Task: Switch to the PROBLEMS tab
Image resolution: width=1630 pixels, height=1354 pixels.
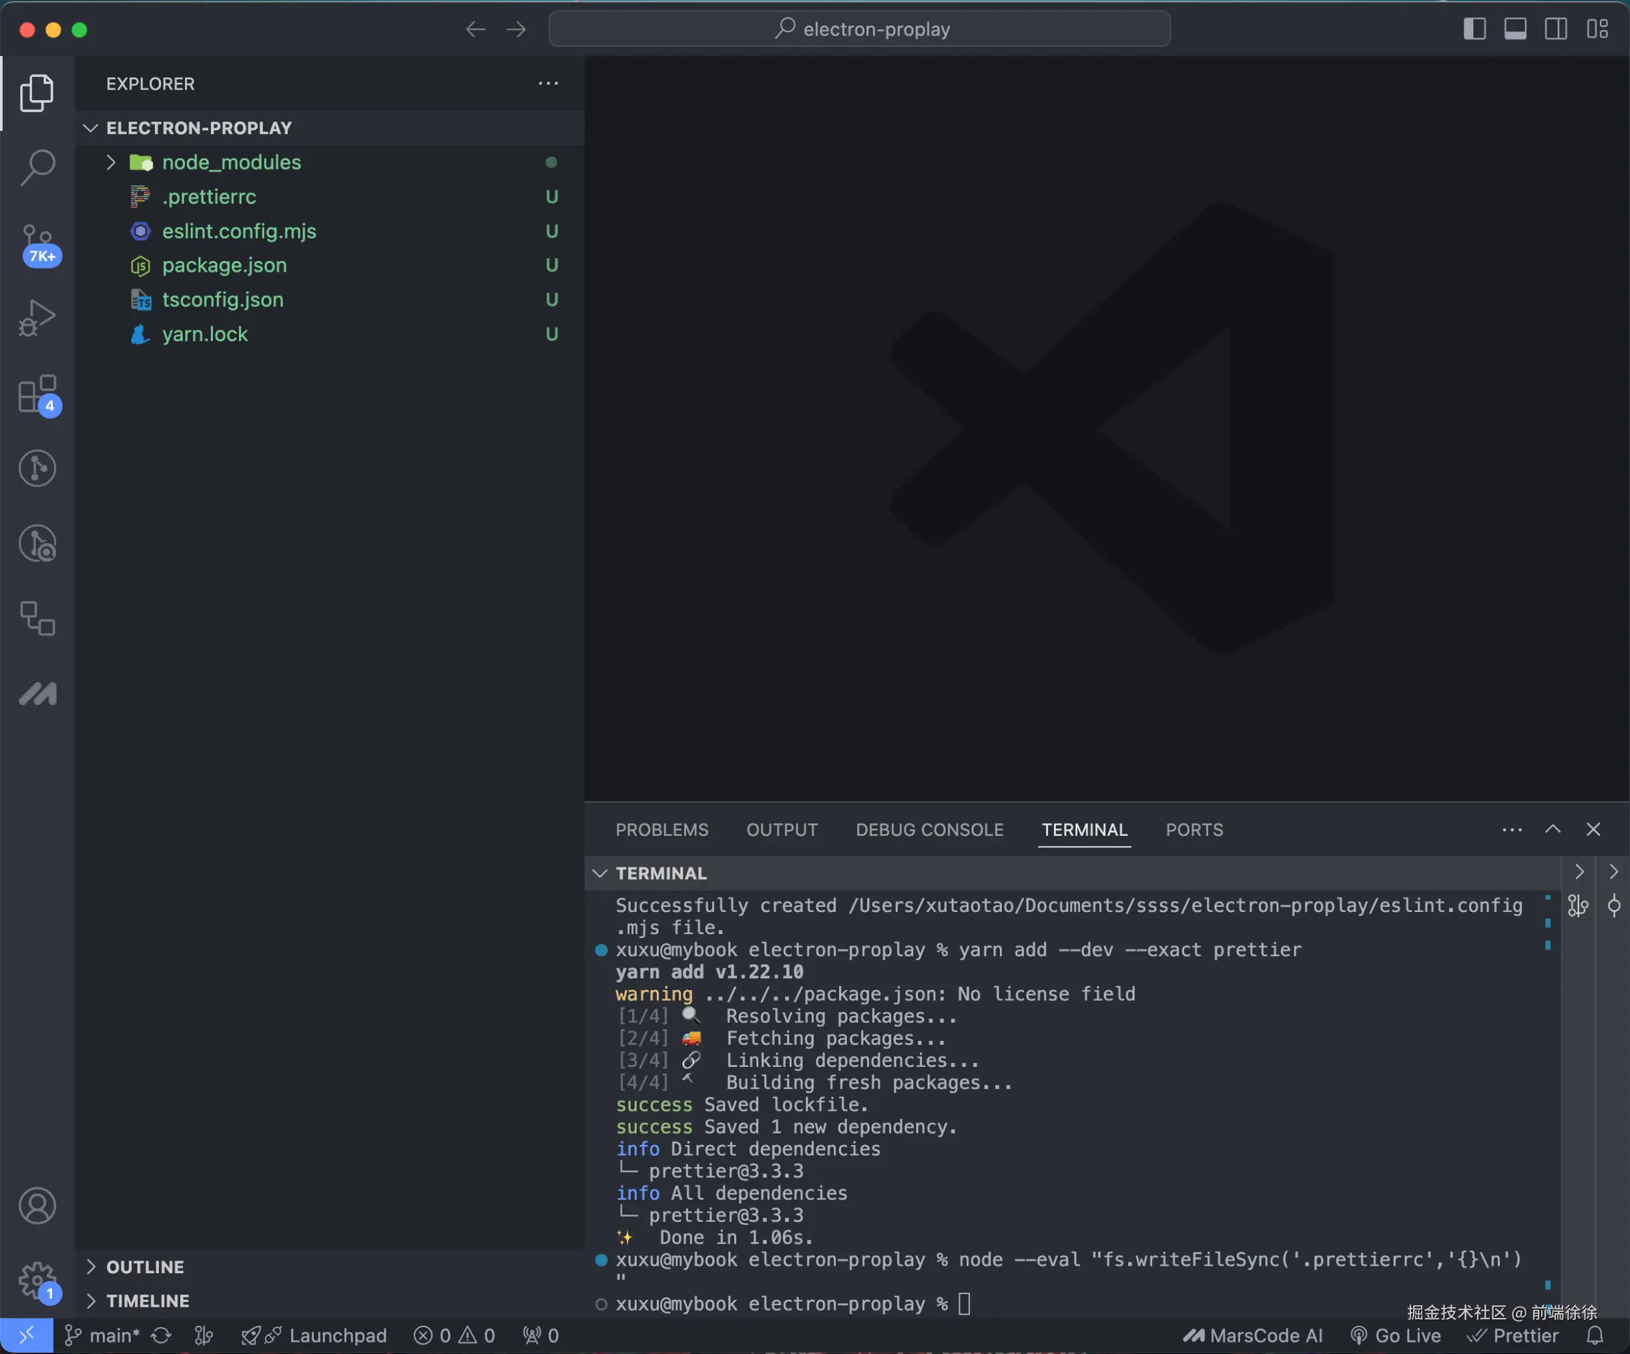Action: point(661,829)
